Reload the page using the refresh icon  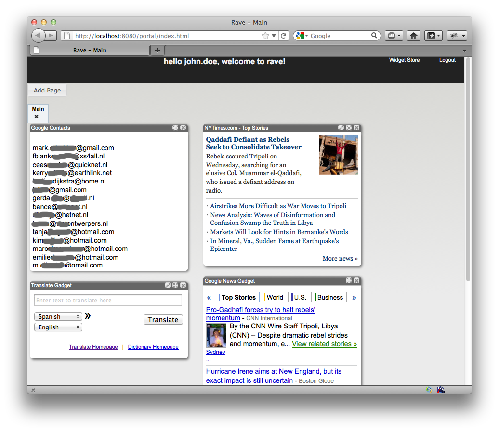284,36
